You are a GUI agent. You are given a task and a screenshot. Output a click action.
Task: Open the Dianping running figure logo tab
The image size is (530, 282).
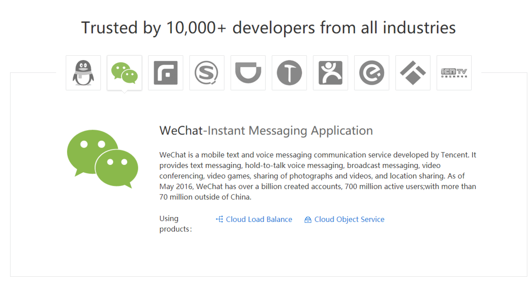coord(330,73)
